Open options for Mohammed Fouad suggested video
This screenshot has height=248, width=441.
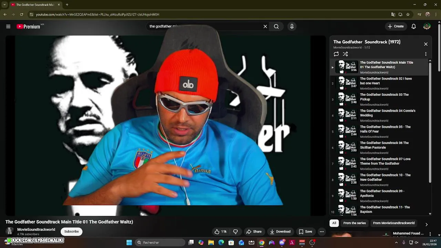430,234
